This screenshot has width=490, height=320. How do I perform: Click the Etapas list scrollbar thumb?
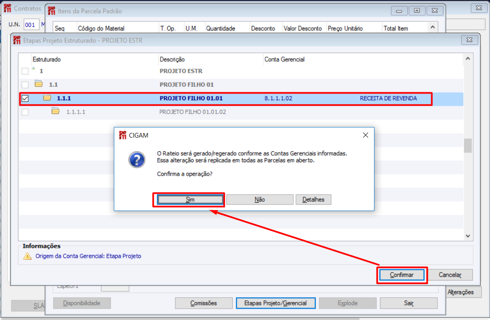tap(467, 146)
